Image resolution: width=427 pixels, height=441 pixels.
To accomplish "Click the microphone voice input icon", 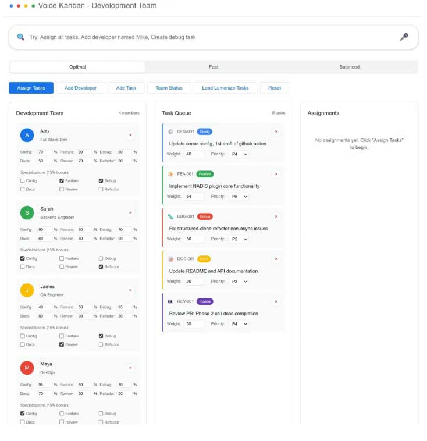I will (x=404, y=37).
